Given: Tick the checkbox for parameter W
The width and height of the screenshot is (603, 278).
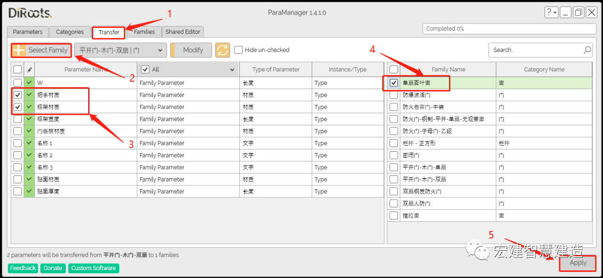Looking at the screenshot, I should point(17,83).
